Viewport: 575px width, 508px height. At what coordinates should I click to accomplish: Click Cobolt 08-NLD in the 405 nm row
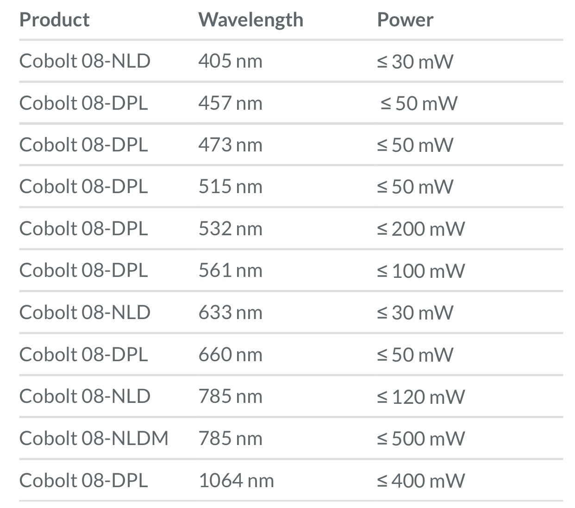85,61
